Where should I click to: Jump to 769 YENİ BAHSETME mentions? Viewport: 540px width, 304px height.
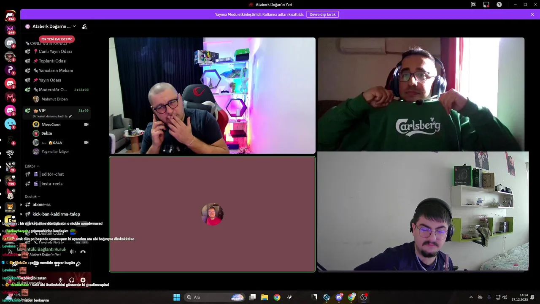coord(57,39)
